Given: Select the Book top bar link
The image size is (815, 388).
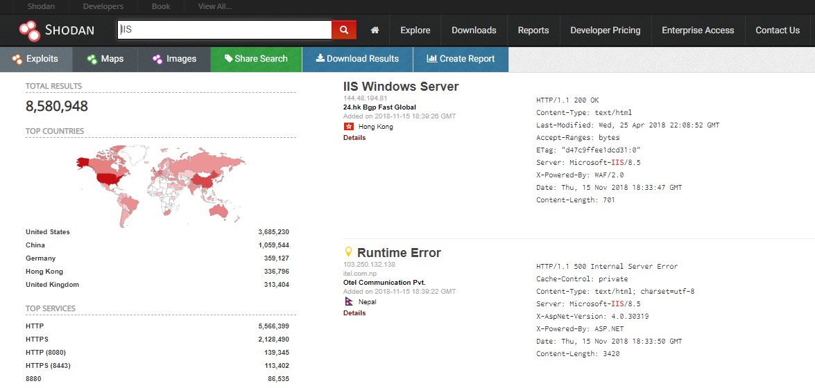Looking at the screenshot, I should click(x=160, y=7).
